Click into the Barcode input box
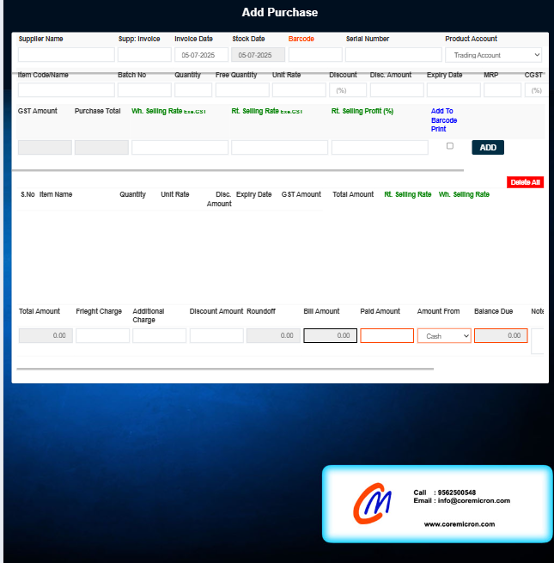Image resolution: width=554 pixels, height=563 pixels. point(315,55)
